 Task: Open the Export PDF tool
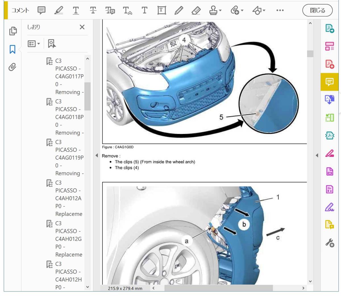click(330, 28)
